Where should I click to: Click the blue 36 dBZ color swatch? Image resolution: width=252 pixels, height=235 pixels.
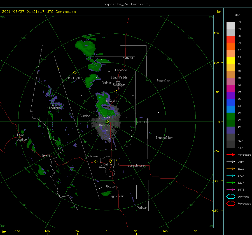231,102
